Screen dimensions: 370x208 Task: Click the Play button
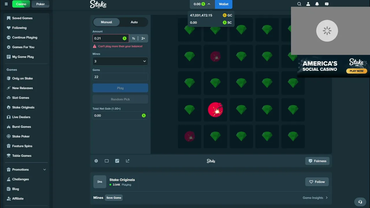120,88
